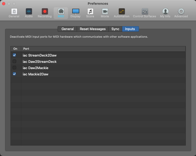The height and width of the screenshot is (156, 196).
Task: Select the iac Daw2Mackie port name row
Action: (x=35, y=68)
